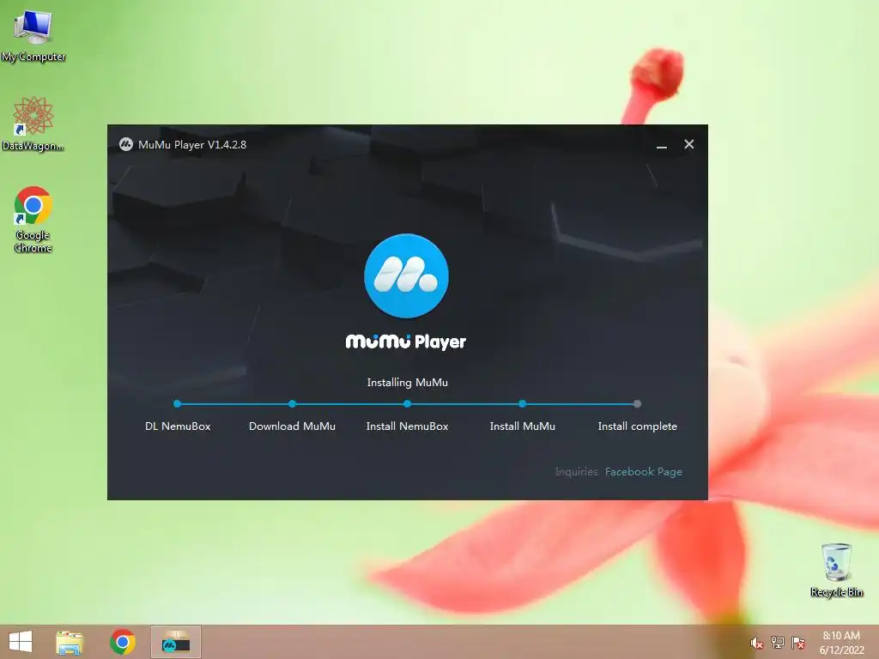Click the 'Installing MuMu' status text

coord(408,383)
